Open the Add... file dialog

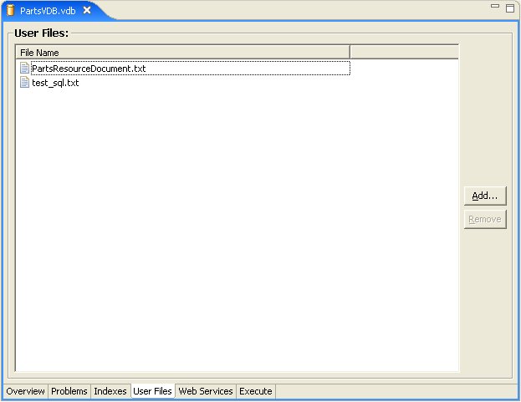(485, 196)
